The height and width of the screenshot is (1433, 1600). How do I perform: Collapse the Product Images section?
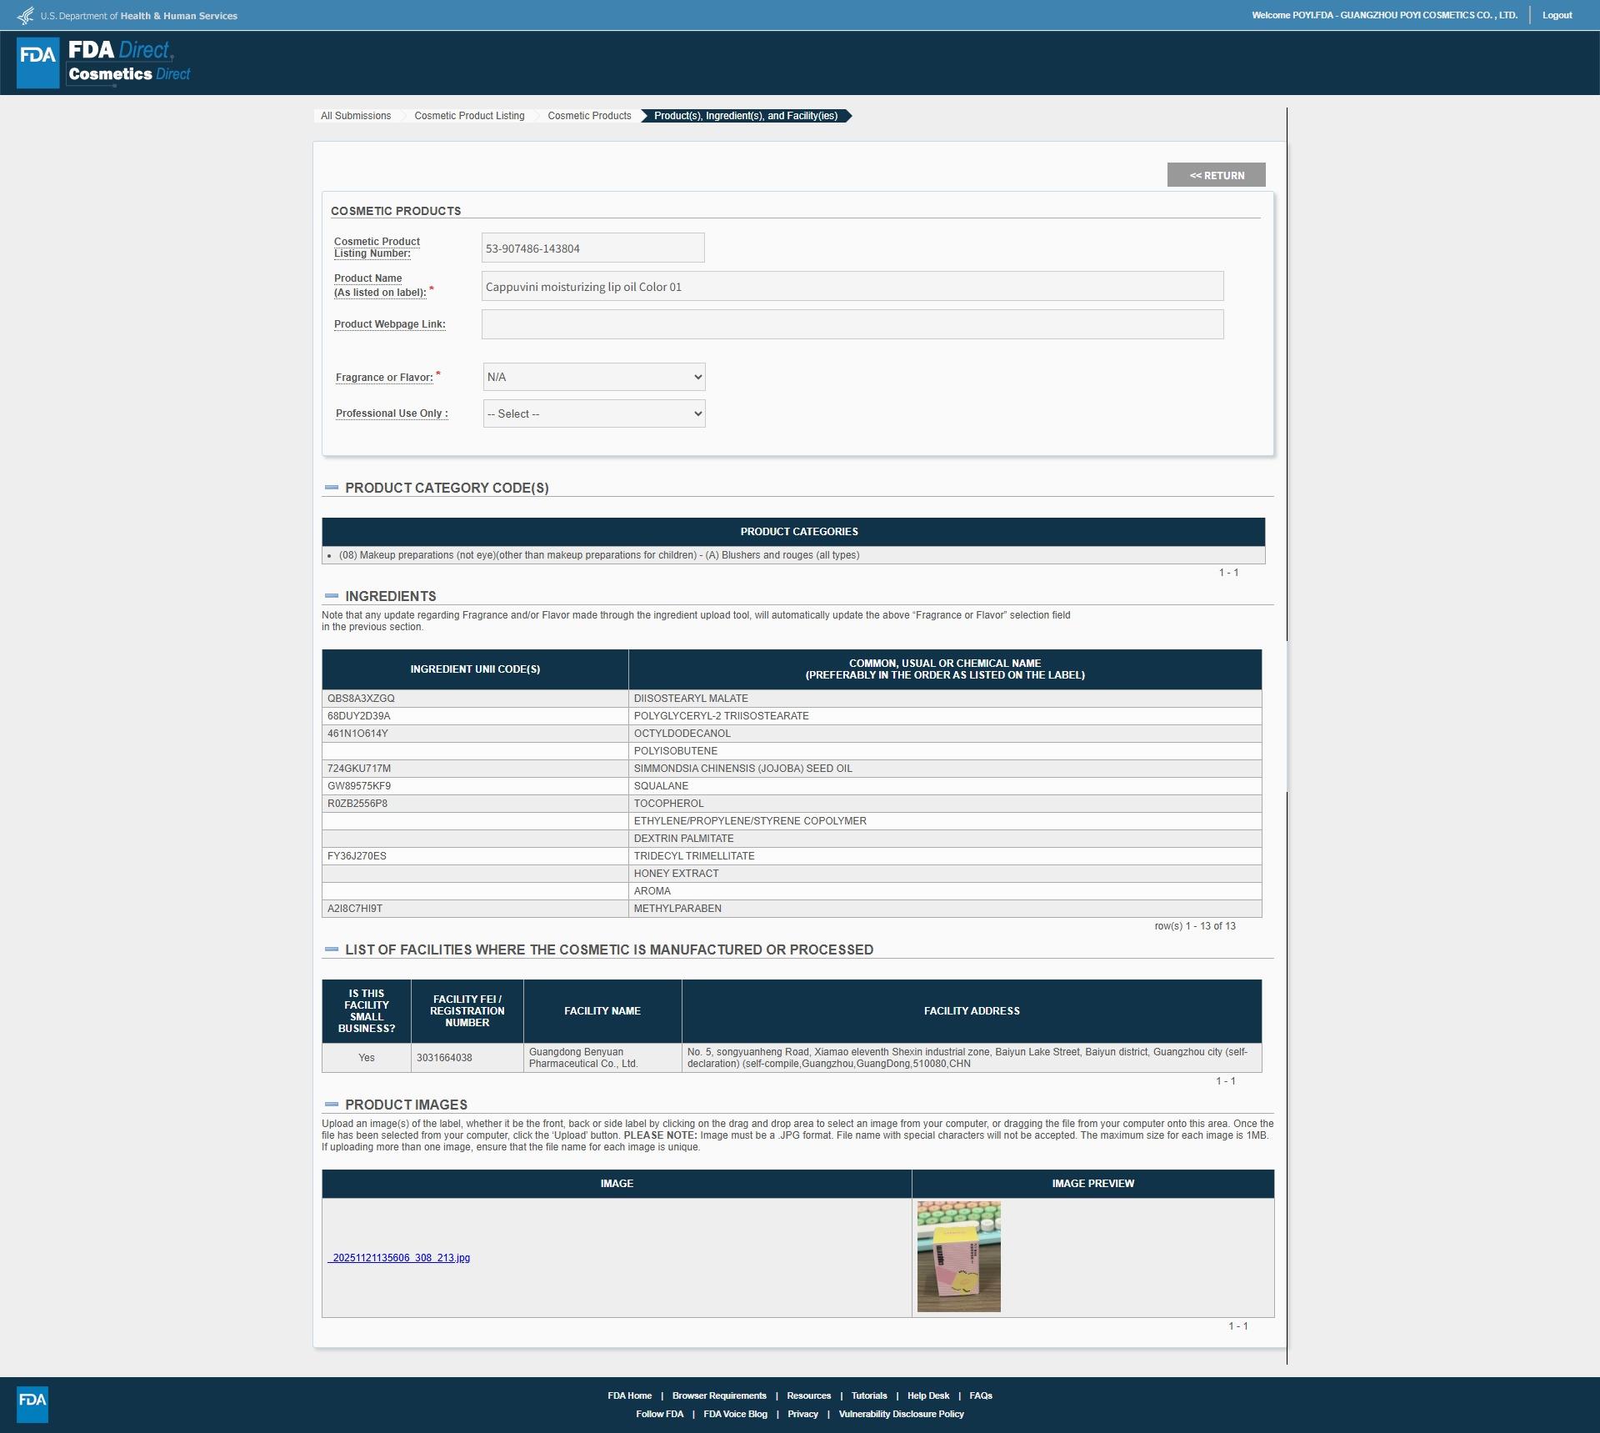point(332,1105)
